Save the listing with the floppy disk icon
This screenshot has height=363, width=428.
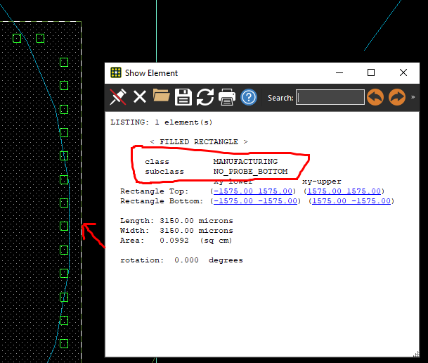coord(183,97)
